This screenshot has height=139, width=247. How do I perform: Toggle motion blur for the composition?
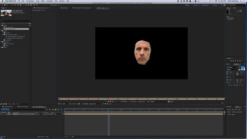pyautogui.click(x=58, y=109)
